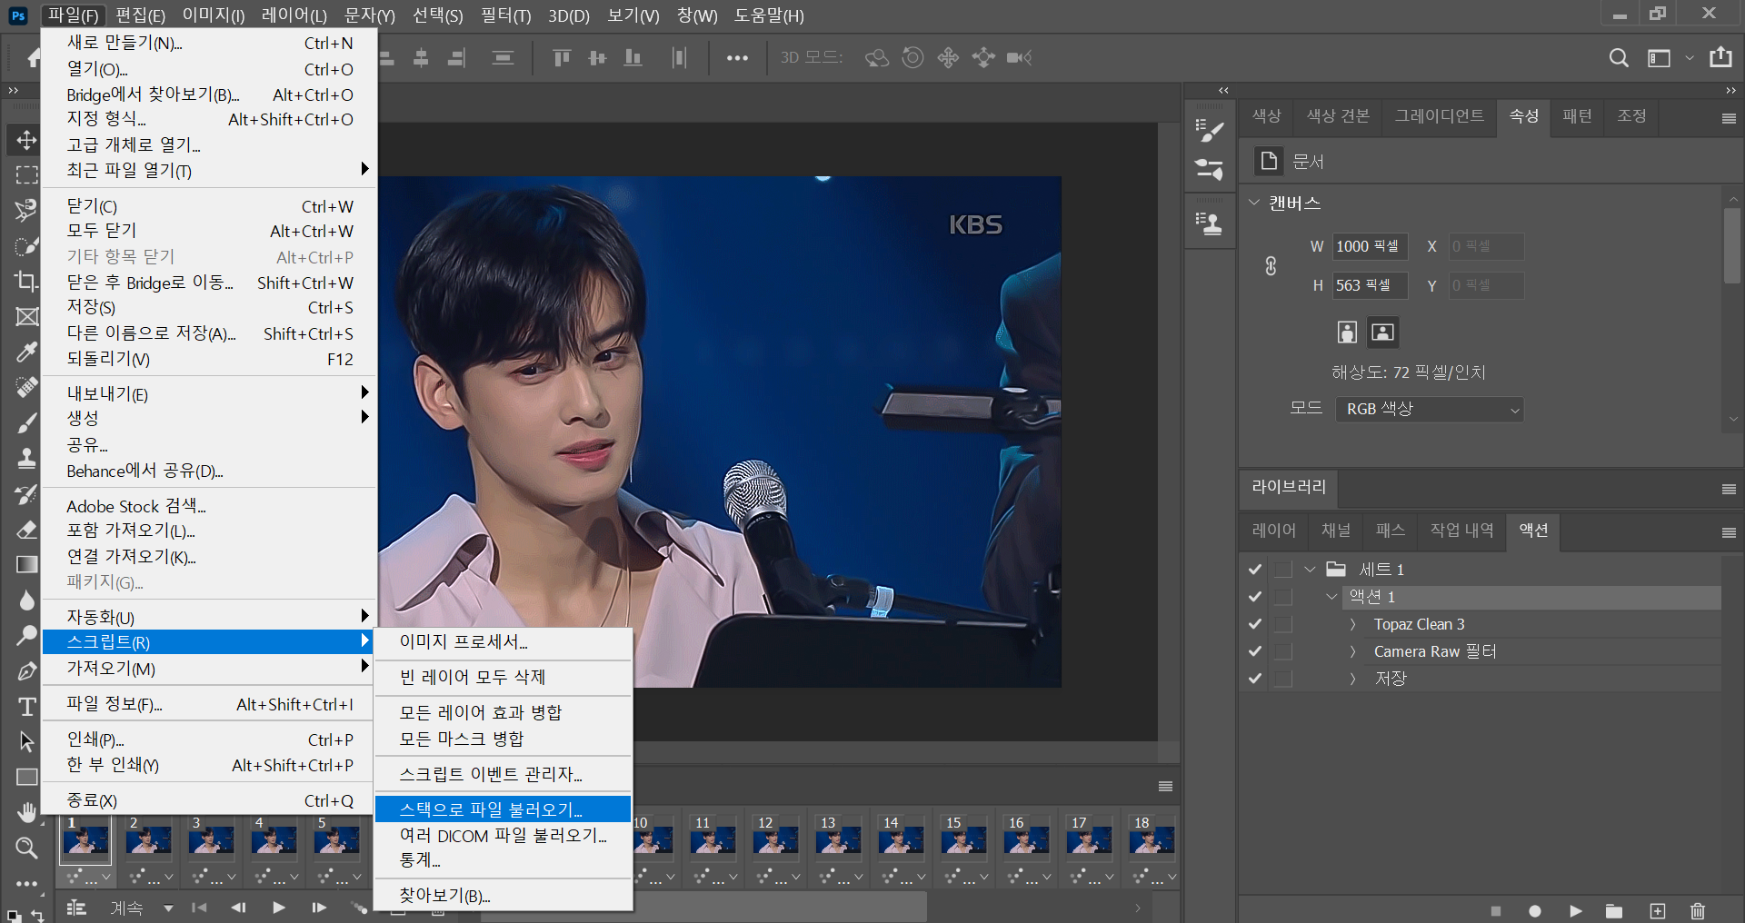Image resolution: width=1745 pixels, height=923 pixels.
Task: Open the Search icon in the options bar
Action: pos(1618,58)
